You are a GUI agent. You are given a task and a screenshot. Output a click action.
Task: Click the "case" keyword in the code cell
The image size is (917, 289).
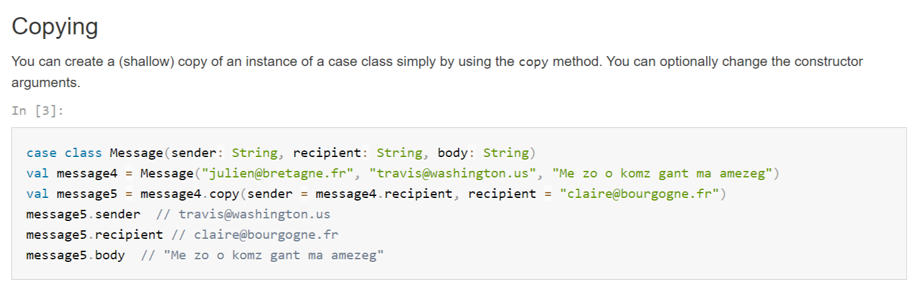click(x=41, y=153)
